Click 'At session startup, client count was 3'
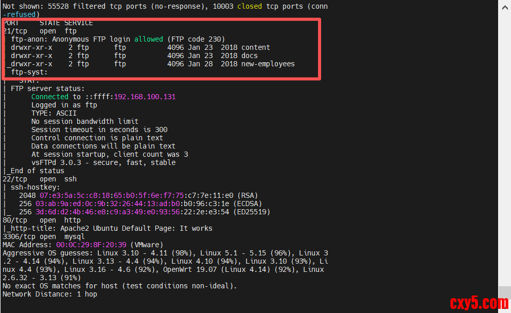This screenshot has height=313, width=511. [110, 154]
